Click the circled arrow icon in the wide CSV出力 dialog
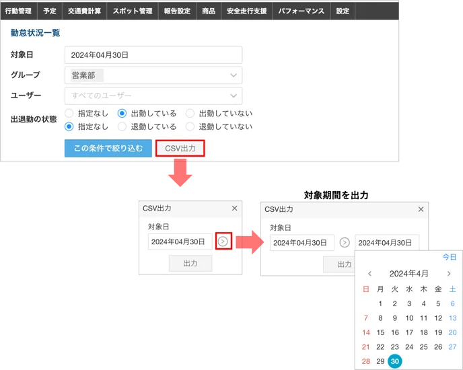The width and height of the screenshot is (463, 370). point(345,243)
